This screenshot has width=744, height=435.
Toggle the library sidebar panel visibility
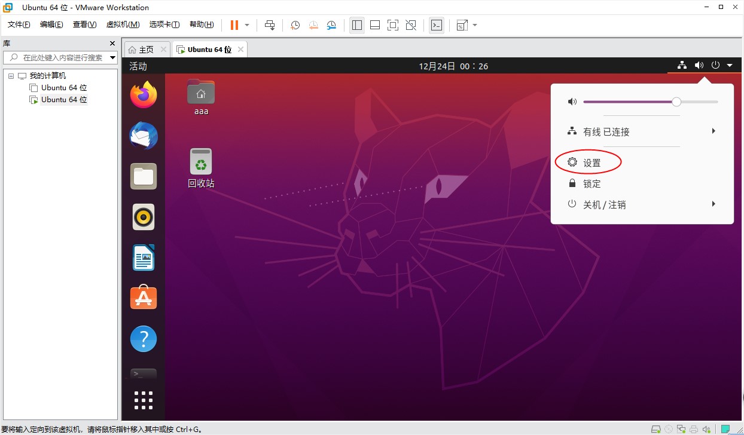tap(357, 25)
